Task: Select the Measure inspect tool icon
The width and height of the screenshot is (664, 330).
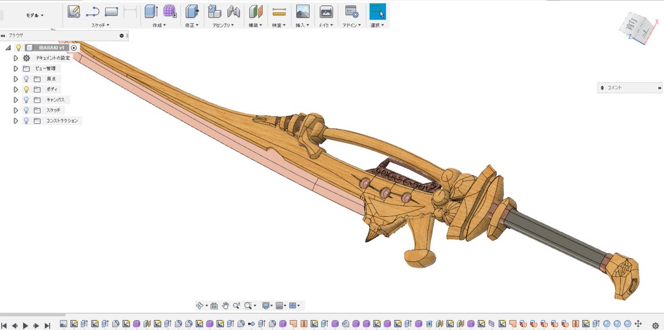Action: [279, 11]
